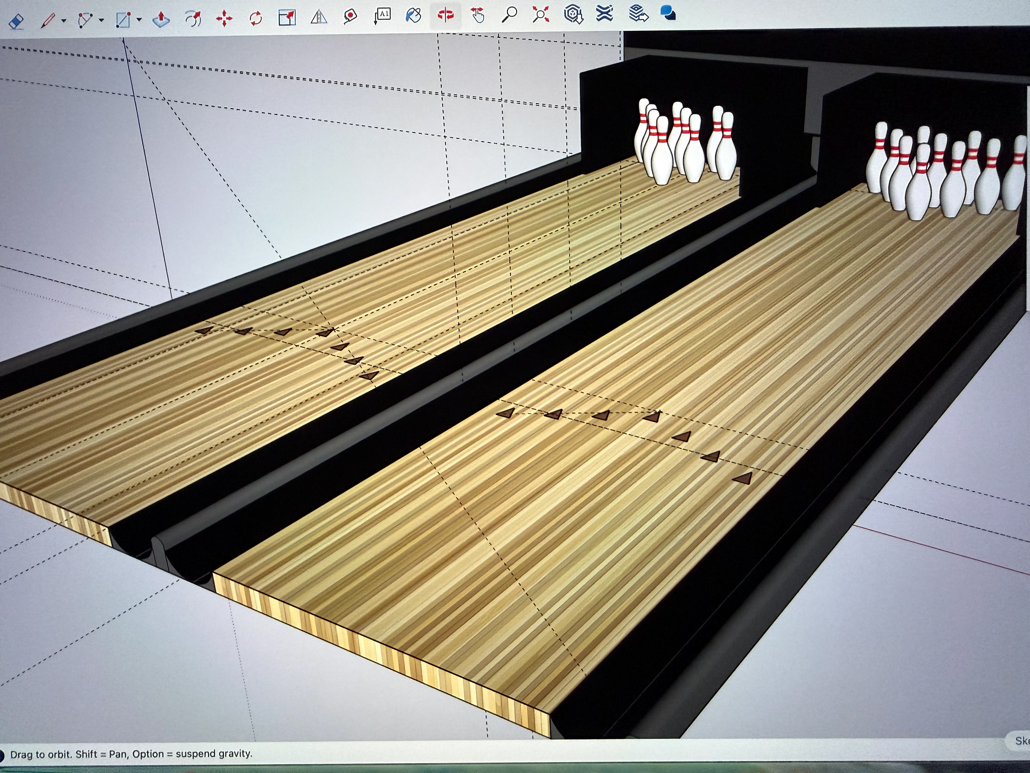Select the Eraser tool
The height and width of the screenshot is (773, 1030).
(x=17, y=21)
